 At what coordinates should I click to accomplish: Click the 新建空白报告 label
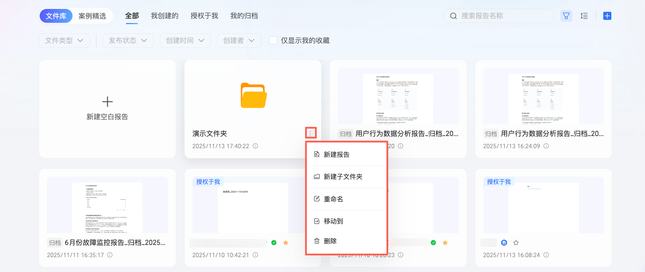[x=107, y=117]
